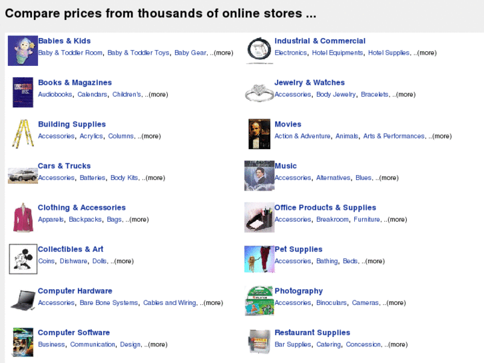Click the pink jacket Clothing image

click(x=23, y=217)
